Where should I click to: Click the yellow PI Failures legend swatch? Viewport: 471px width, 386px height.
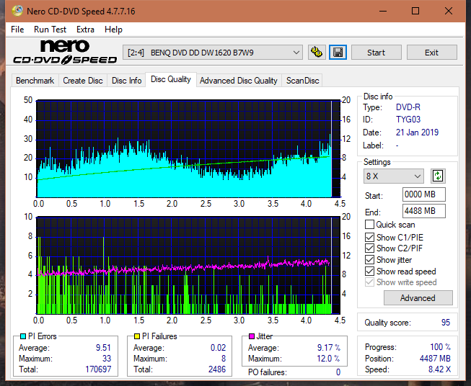[137, 336]
